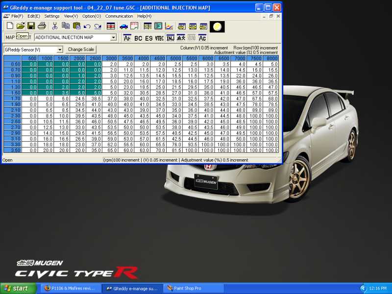This screenshot has height=294, width=392.
Task: Click the BC boost control icon
Action: coord(138,38)
